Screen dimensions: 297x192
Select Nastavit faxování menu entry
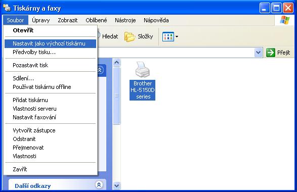(x=50, y=117)
